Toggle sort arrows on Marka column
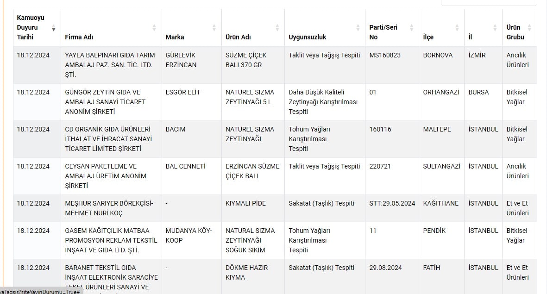This screenshot has height=294, width=547. pos(214,27)
